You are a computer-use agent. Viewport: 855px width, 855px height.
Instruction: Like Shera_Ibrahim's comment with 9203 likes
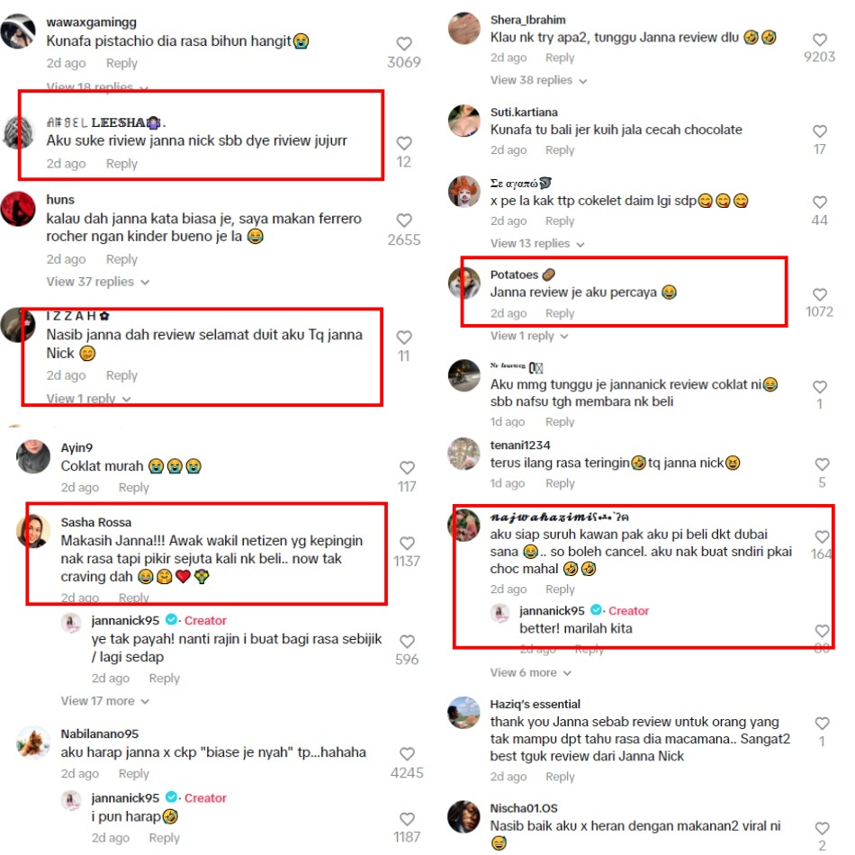coord(820,40)
